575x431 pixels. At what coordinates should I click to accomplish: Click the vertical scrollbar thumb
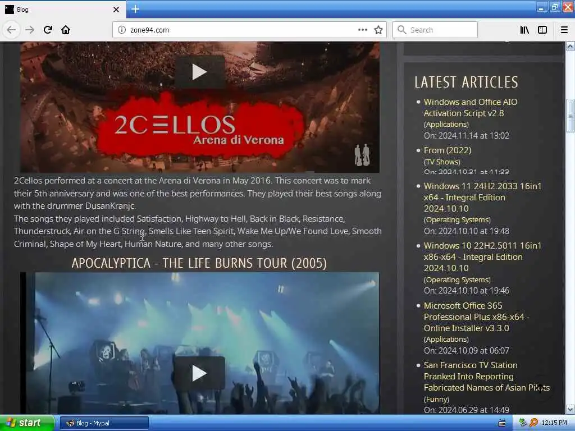571,116
